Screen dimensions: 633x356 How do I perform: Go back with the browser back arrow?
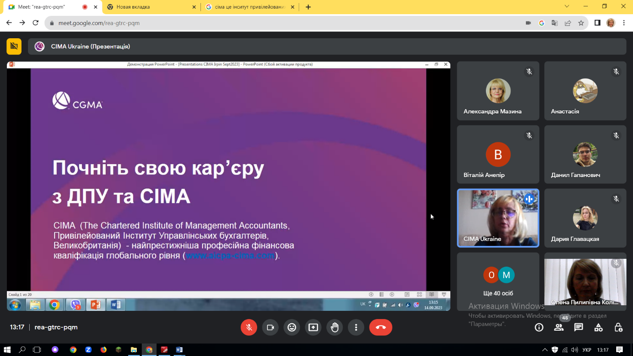pyautogui.click(x=9, y=23)
